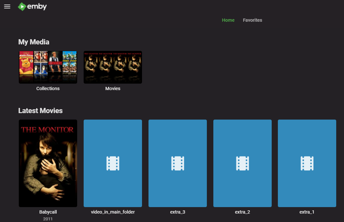The height and width of the screenshot is (222, 344).
Task: Click the extra_3 title text
Action: (x=178, y=212)
